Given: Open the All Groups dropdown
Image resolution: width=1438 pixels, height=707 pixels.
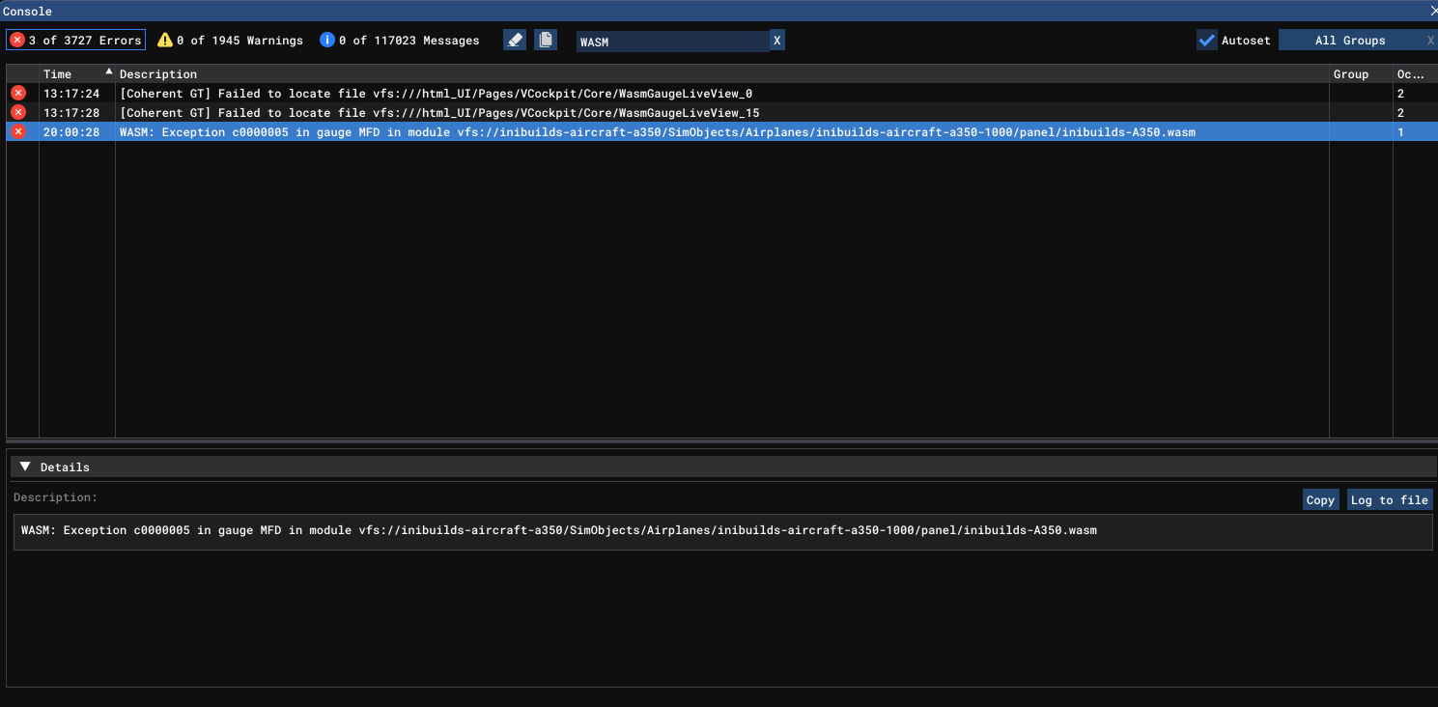Looking at the screenshot, I should click(1349, 40).
